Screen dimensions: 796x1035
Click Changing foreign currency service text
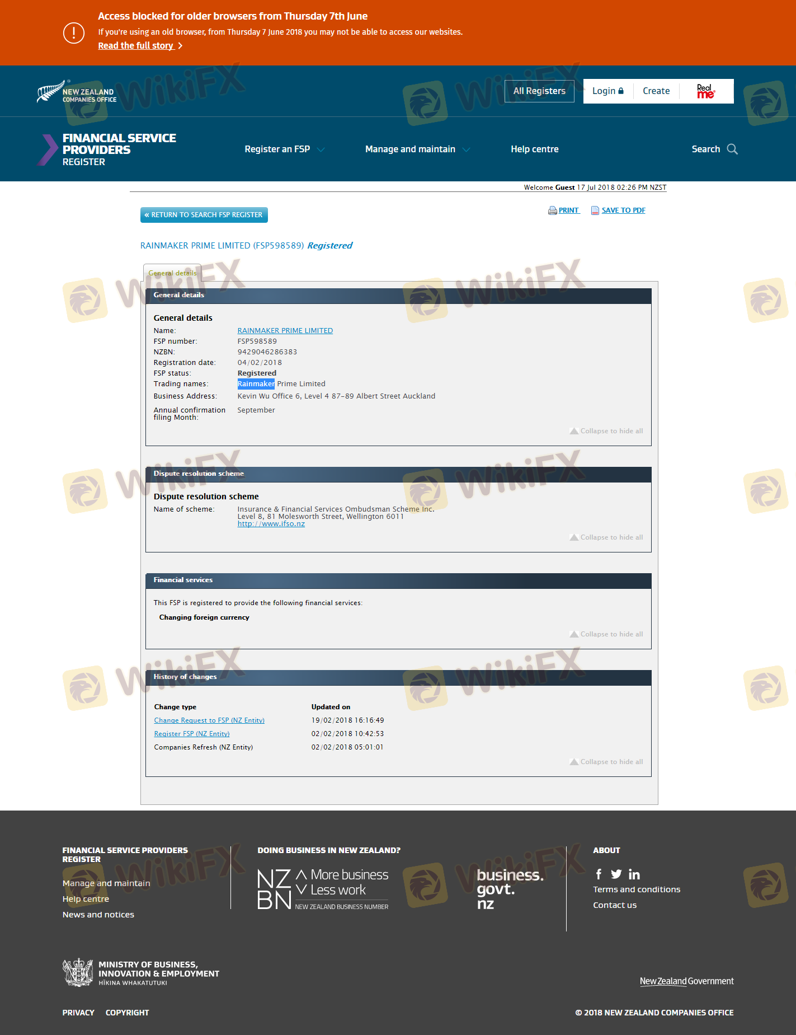[x=204, y=617]
